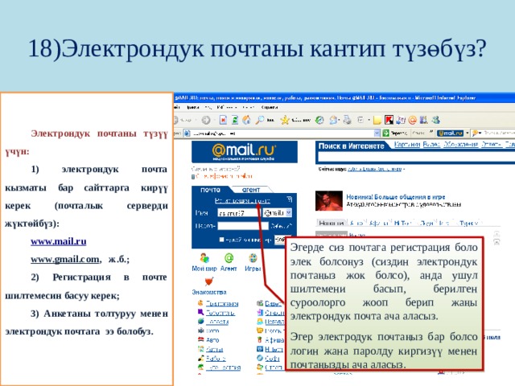The width and height of the screenshot is (515, 386).
Task: Open the green @ Агент icon
Action: coord(229,258)
